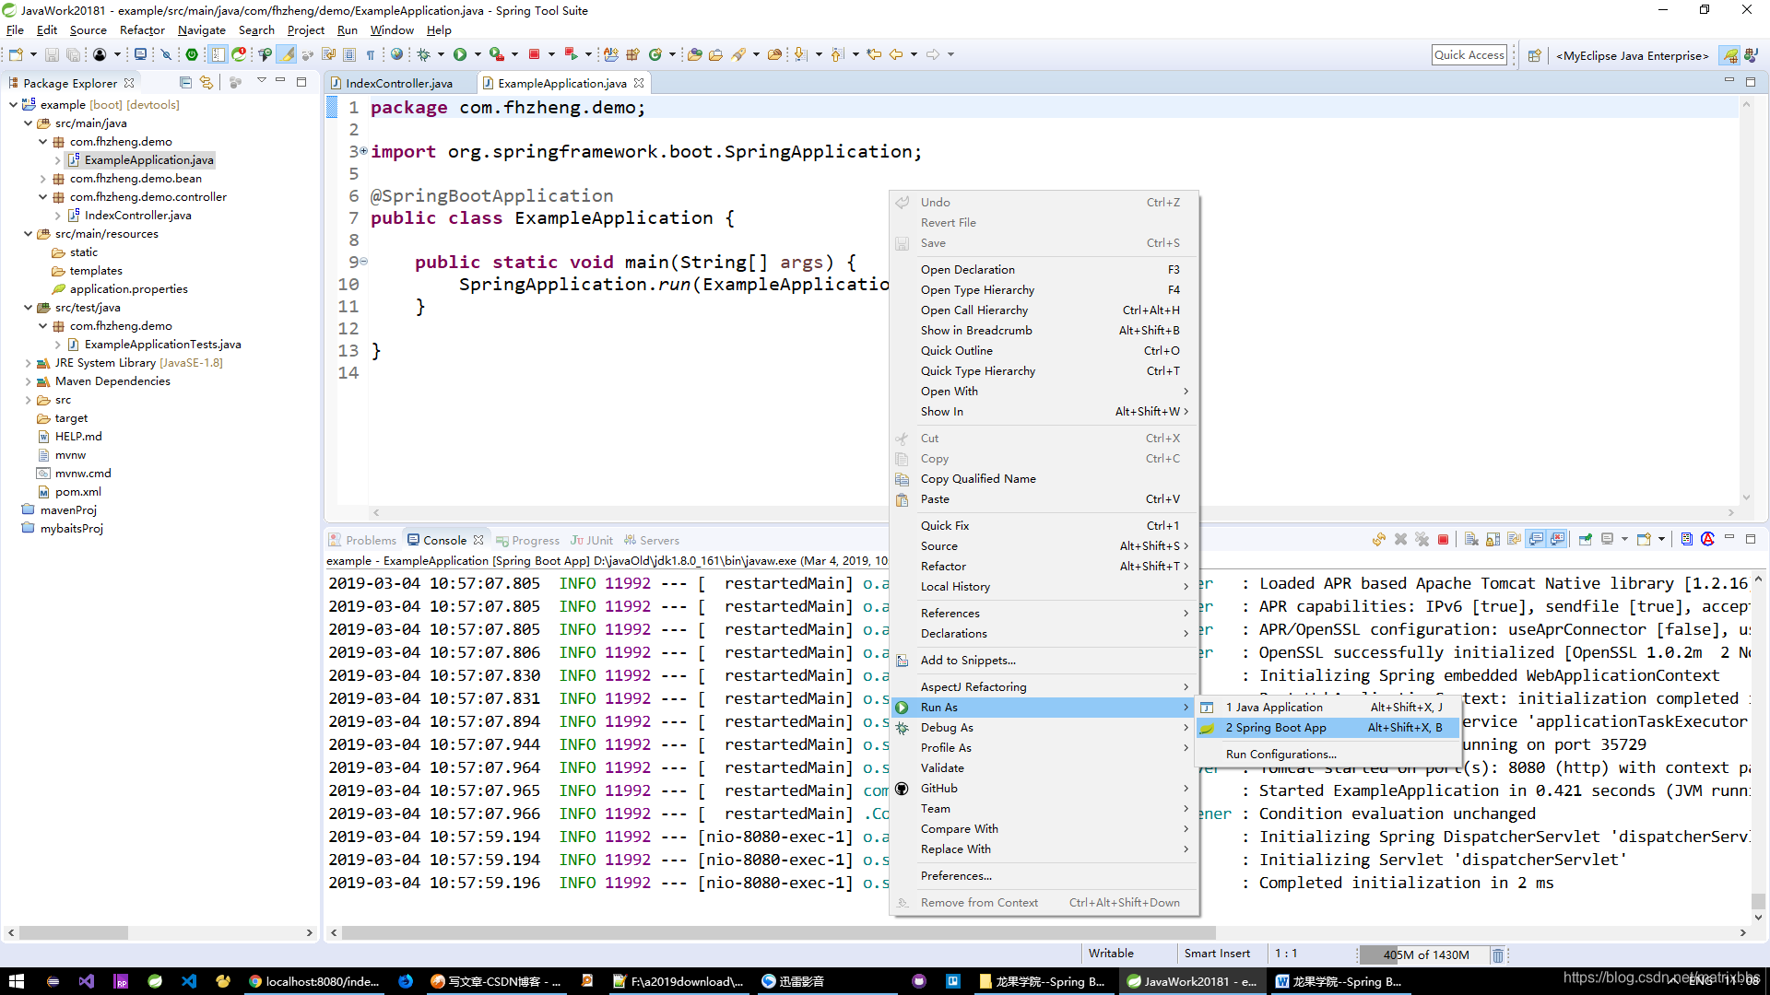Image resolution: width=1770 pixels, height=995 pixels.
Task: Switch to Problems tab
Action: (363, 541)
